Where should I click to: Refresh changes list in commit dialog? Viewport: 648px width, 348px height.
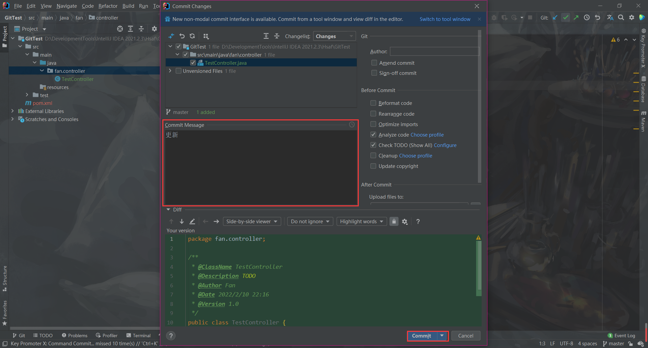coord(192,36)
